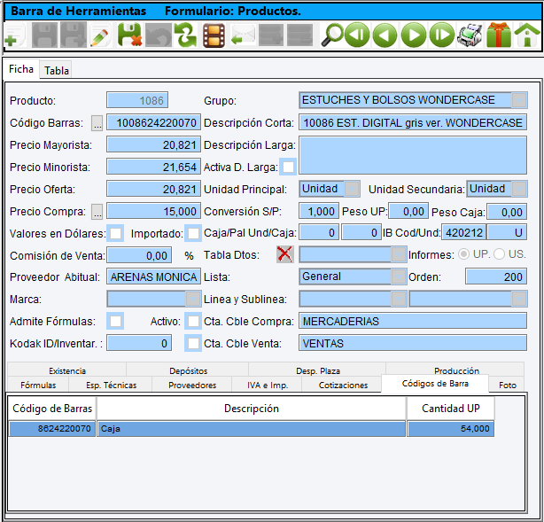Click the green house home icon
Image resolution: width=544 pixels, height=522 pixels.
pyautogui.click(x=527, y=36)
